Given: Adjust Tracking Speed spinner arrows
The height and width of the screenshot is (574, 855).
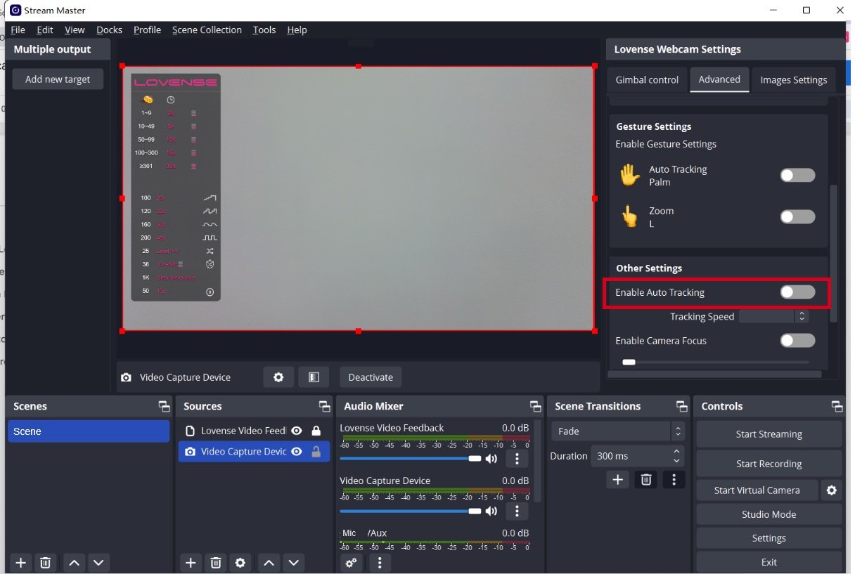Looking at the screenshot, I should [802, 317].
